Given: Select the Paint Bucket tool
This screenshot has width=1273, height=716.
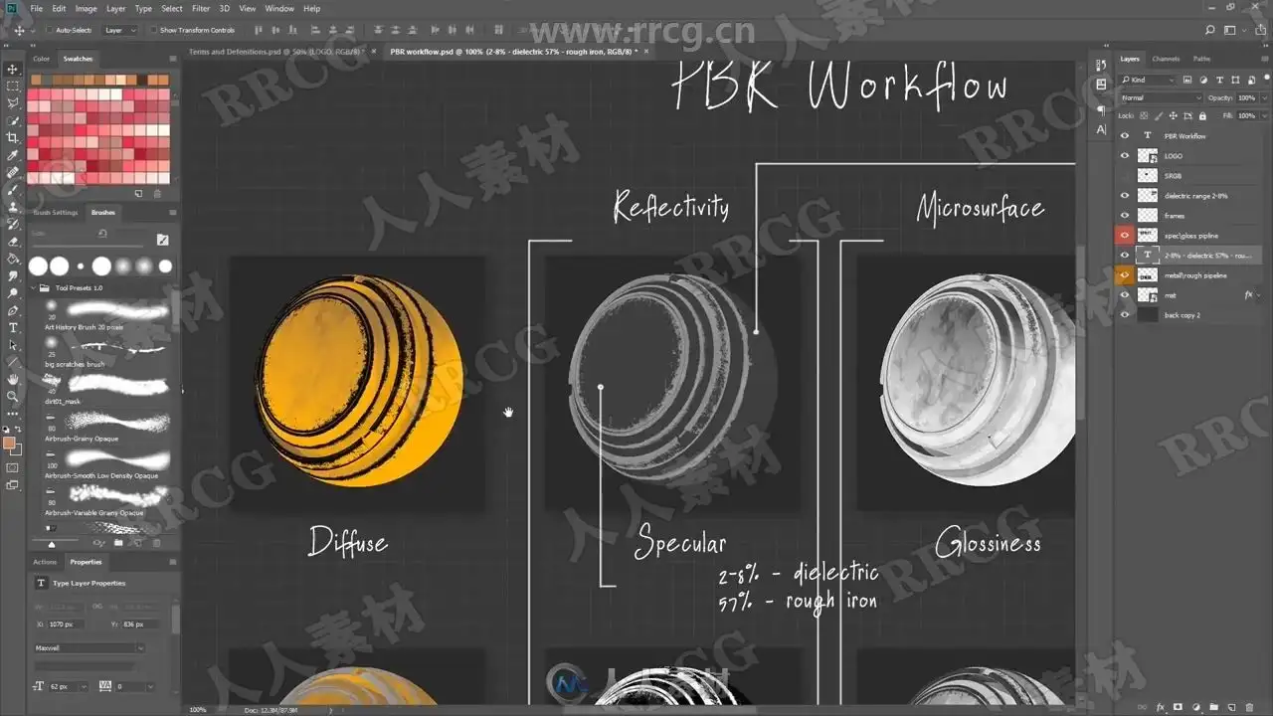Looking at the screenshot, I should [x=13, y=259].
